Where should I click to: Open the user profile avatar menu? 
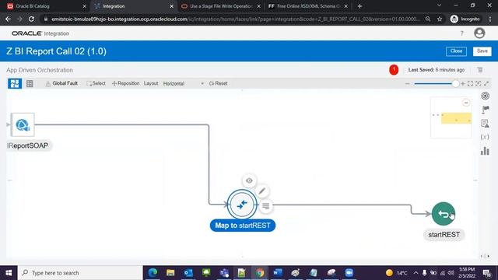click(479, 33)
